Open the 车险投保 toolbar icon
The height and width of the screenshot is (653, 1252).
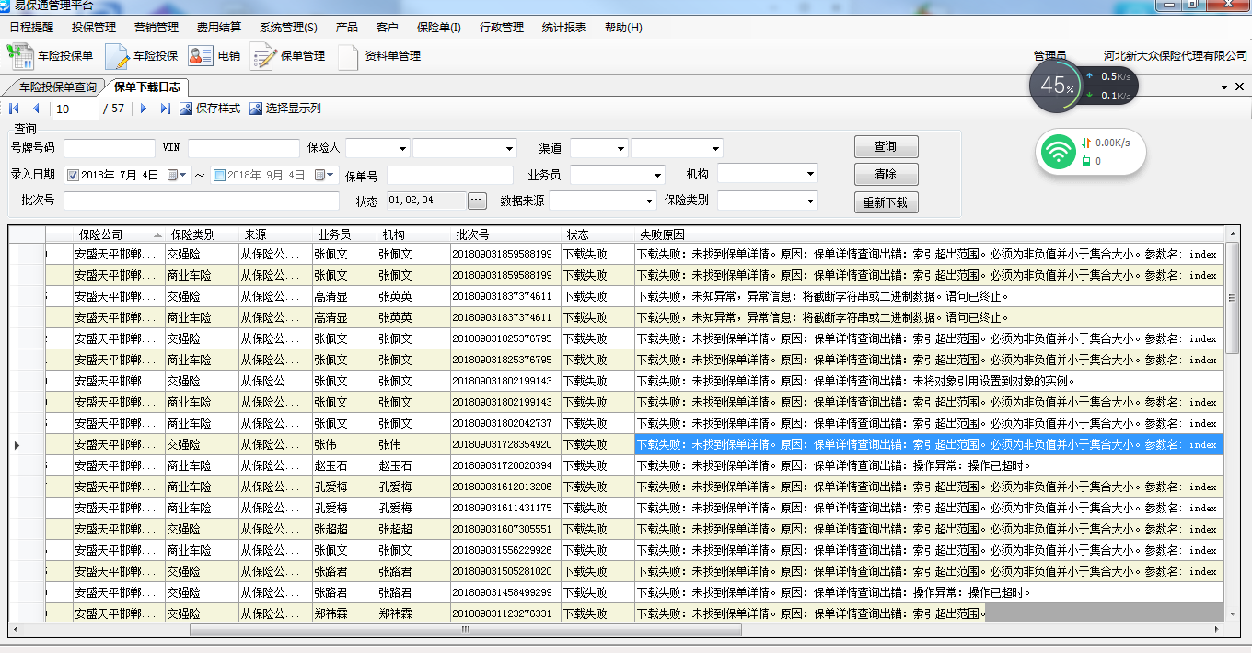tap(117, 56)
